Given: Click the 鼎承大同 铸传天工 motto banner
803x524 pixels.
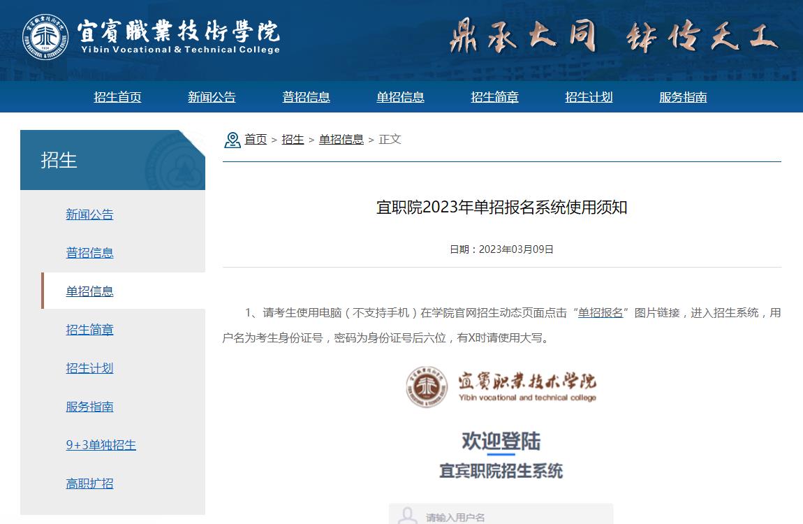Looking at the screenshot, I should [x=614, y=36].
